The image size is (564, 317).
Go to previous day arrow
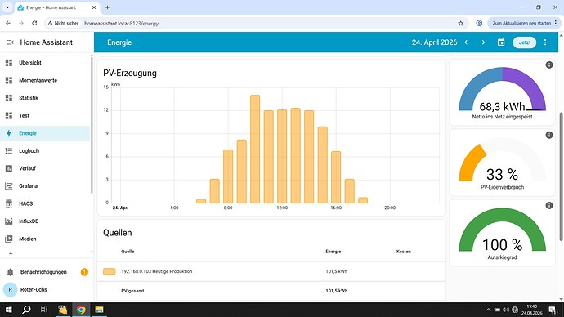tap(466, 42)
